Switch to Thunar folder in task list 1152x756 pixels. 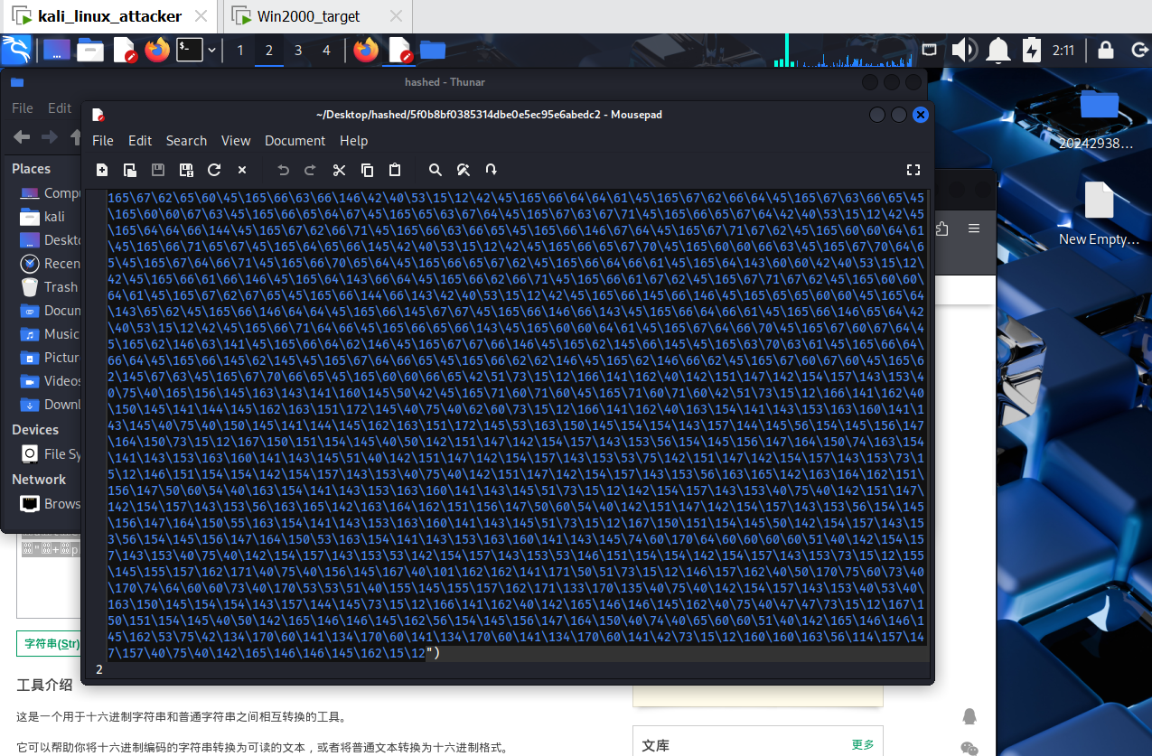pyautogui.click(x=433, y=50)
